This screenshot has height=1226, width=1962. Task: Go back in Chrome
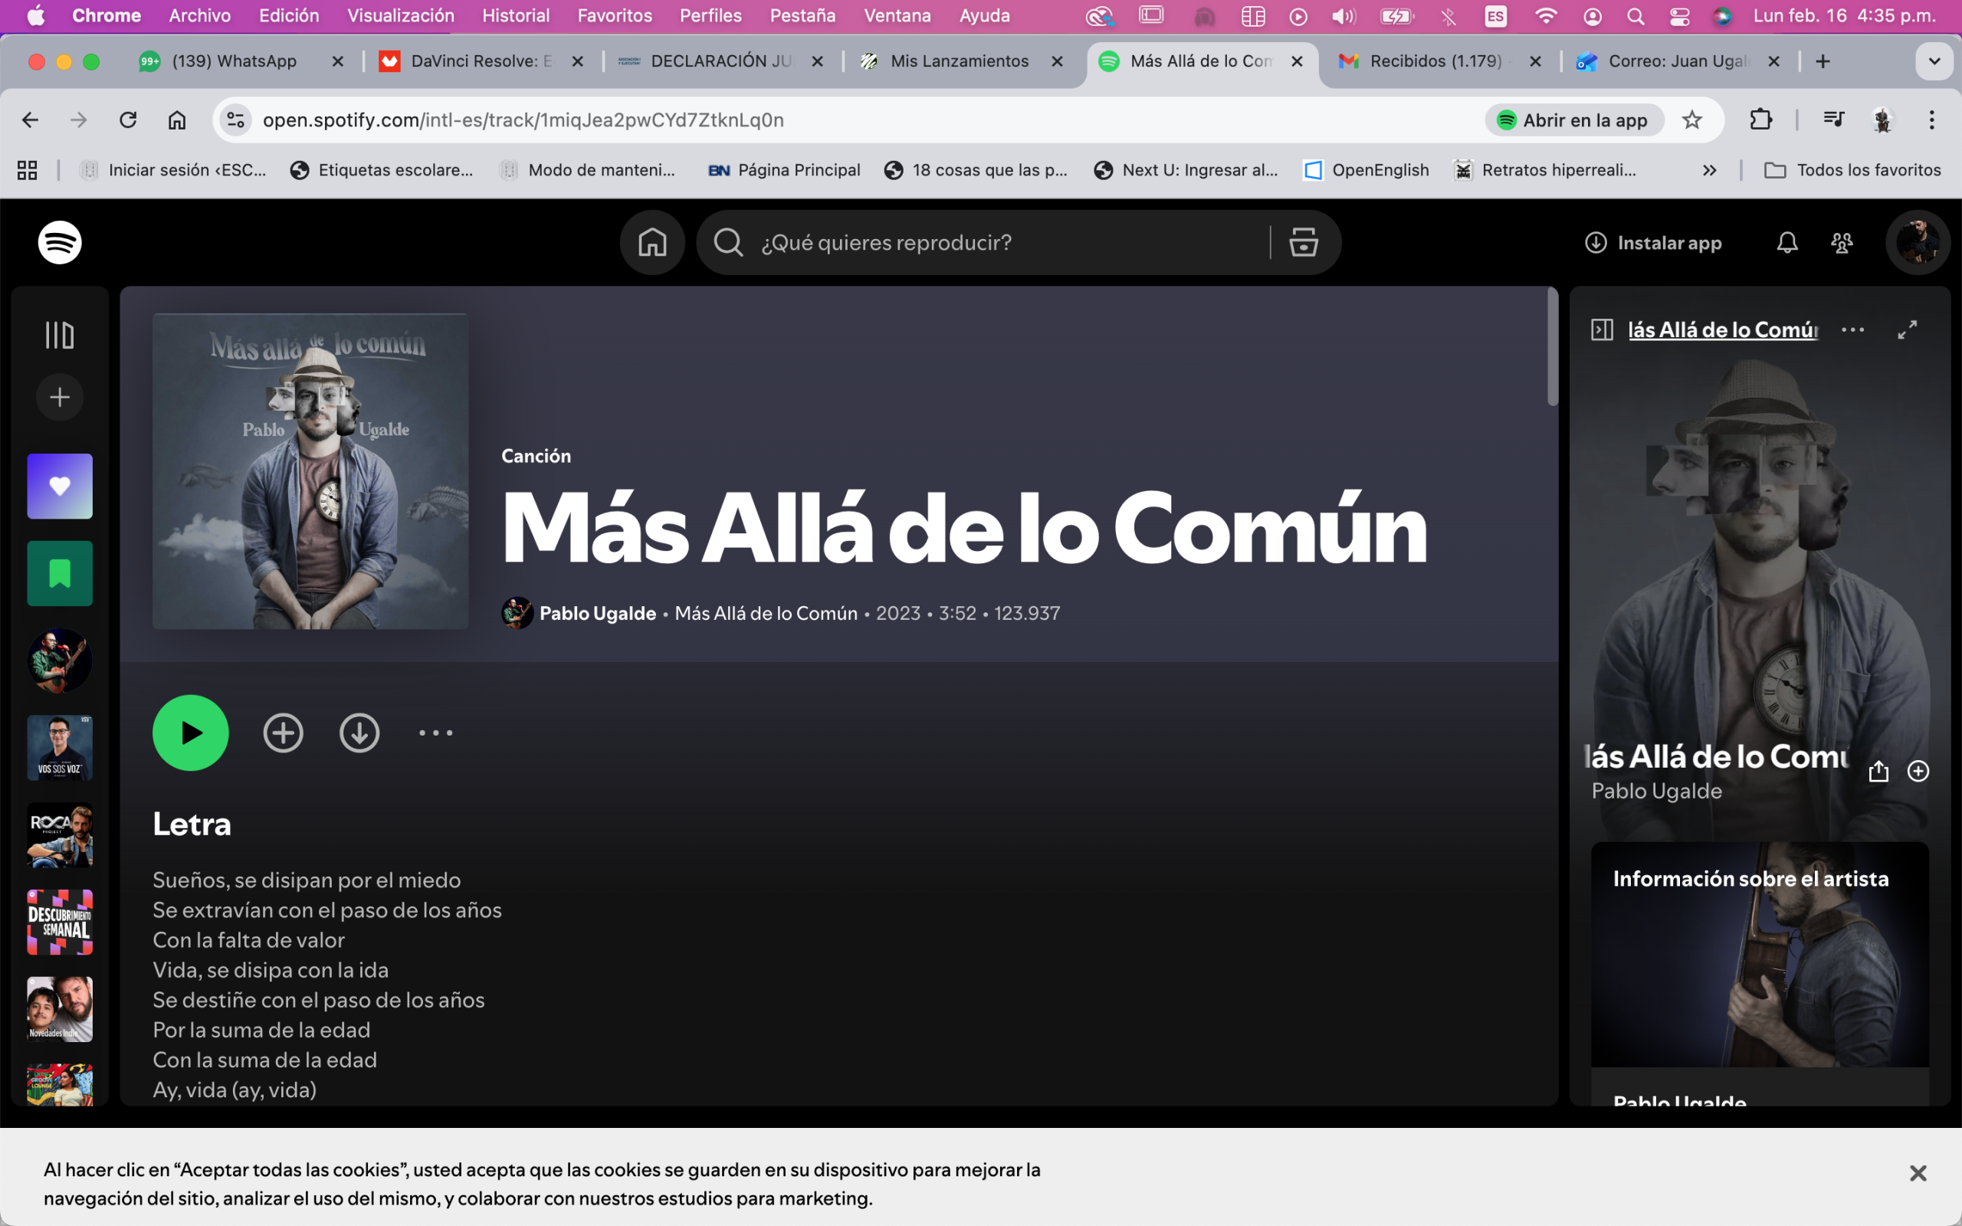[x=30, y=120]
